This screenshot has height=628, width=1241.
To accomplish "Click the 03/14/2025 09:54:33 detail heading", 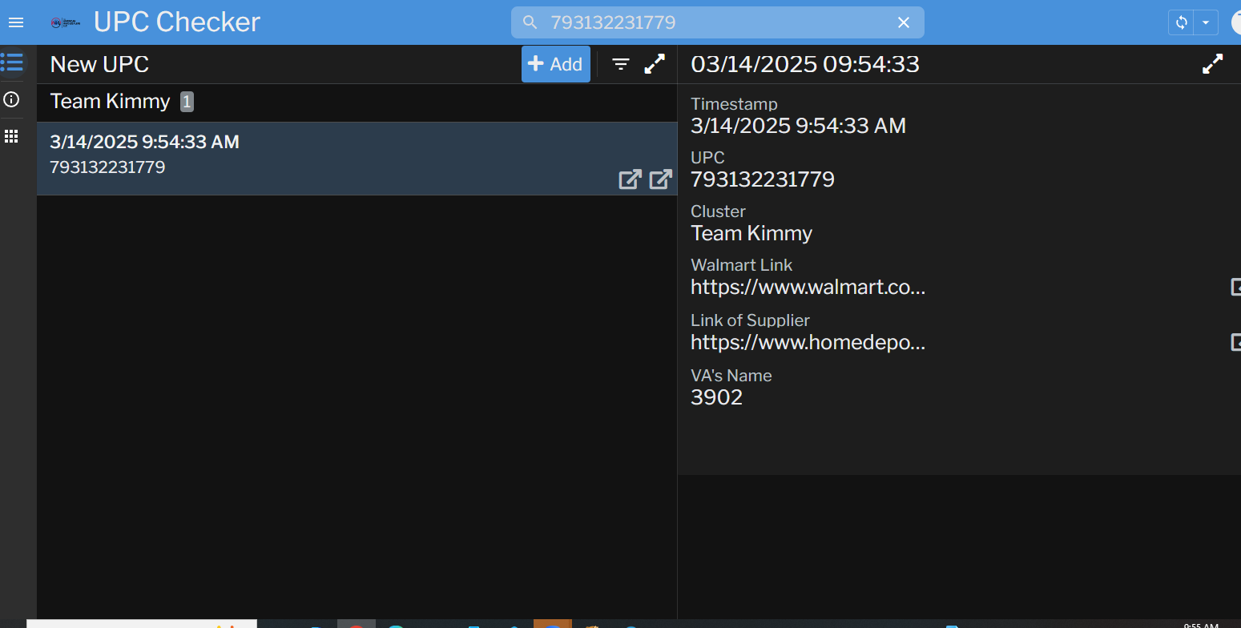I will click(805, 64).
